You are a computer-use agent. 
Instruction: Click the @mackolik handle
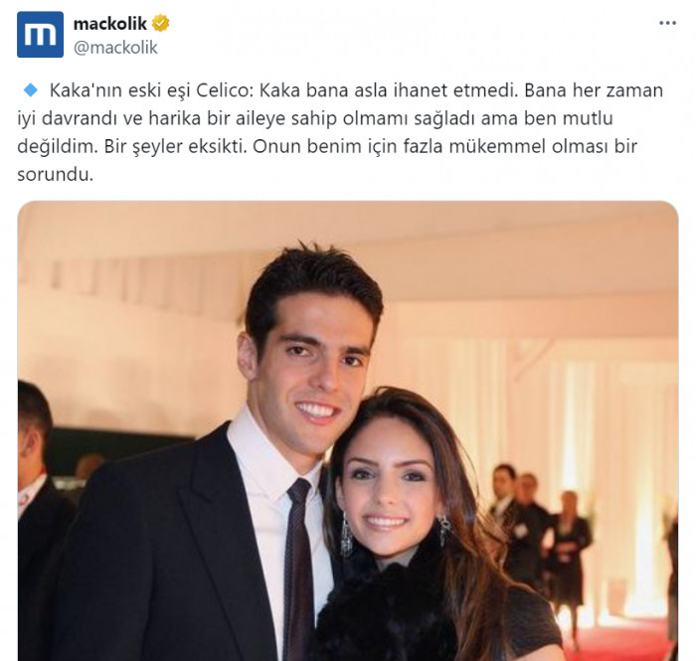coord(115,48)
